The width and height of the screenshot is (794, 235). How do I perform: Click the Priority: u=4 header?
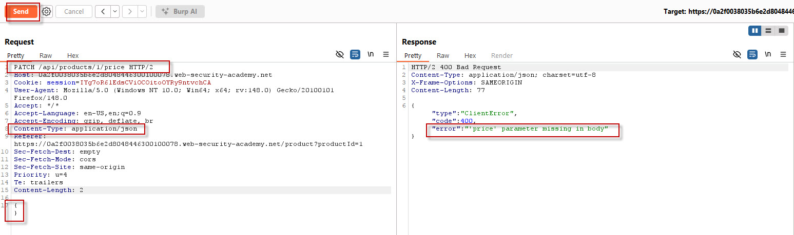click(x=41, y=175)
